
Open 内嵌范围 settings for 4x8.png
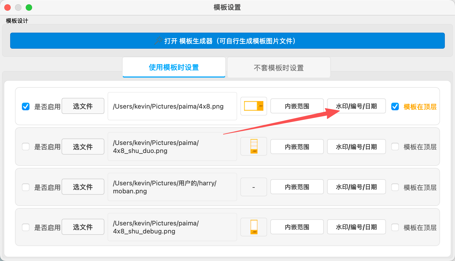[297, 106]
